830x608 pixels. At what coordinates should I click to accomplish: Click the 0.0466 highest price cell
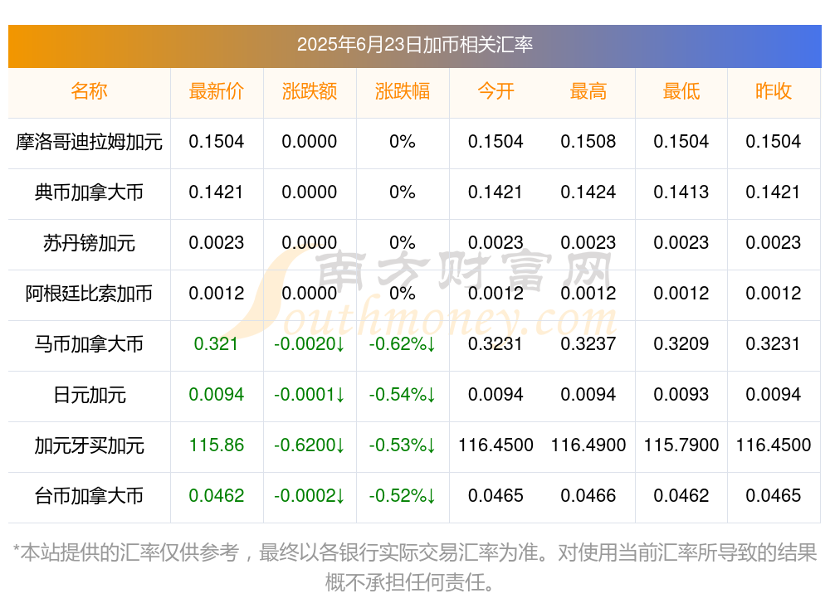588,495
